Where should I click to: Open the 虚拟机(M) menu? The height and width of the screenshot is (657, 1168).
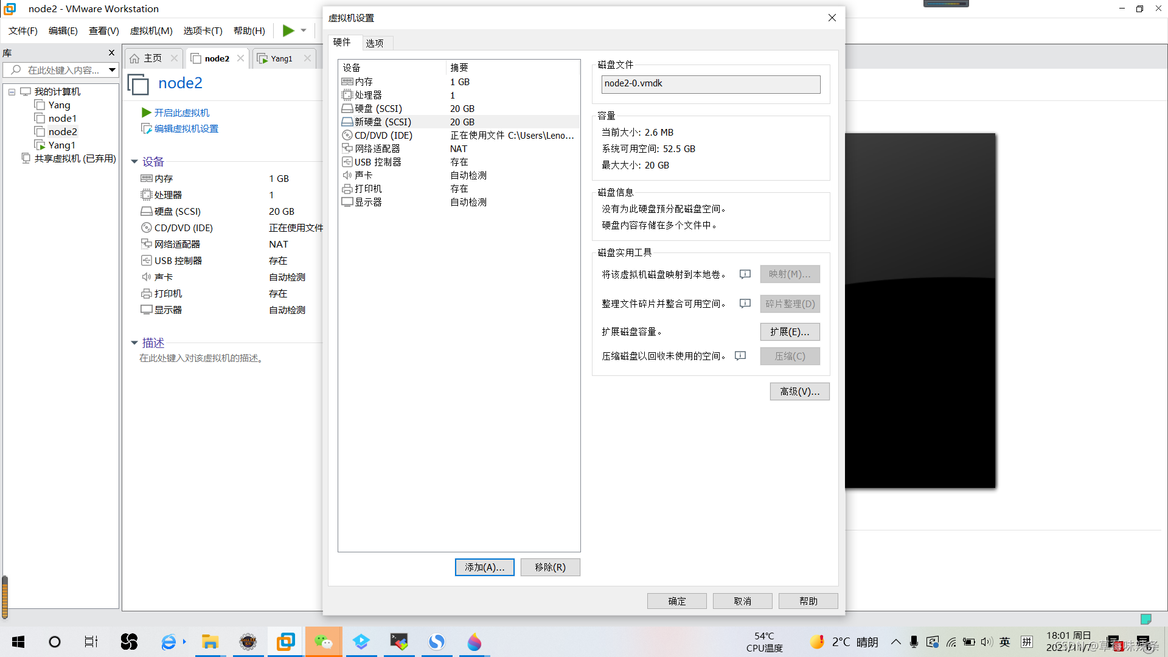point(151,31)
